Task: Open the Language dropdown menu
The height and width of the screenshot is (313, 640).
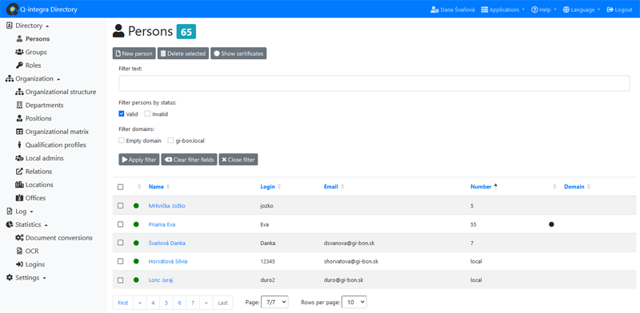Action: pyautogui.click(x=582, y=10)
